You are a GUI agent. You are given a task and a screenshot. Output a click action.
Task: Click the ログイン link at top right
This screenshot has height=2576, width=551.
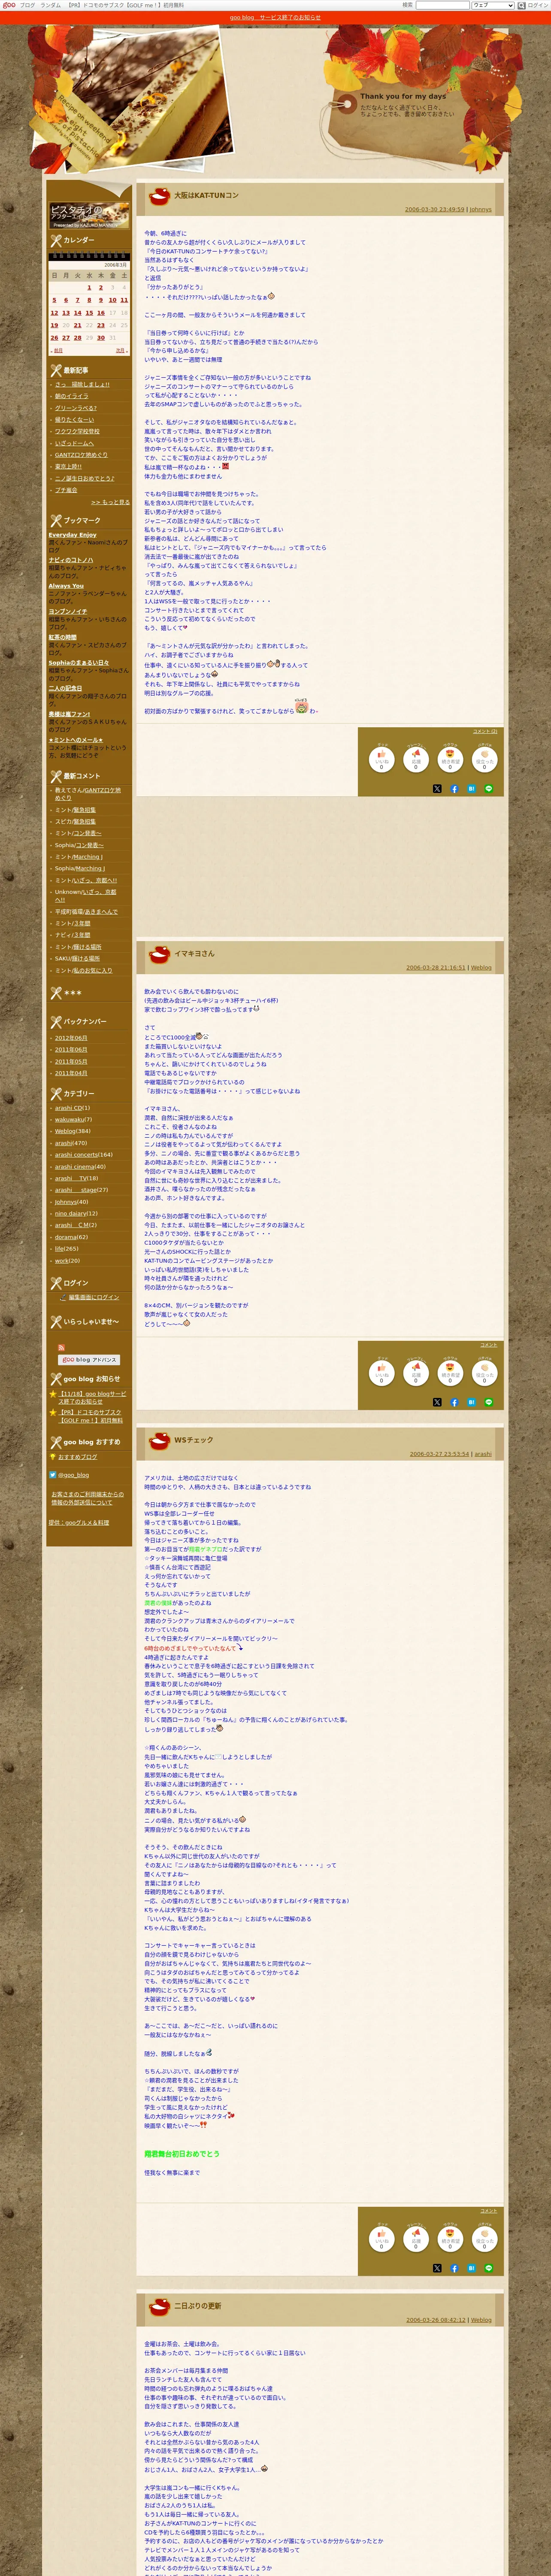(539, 5)
